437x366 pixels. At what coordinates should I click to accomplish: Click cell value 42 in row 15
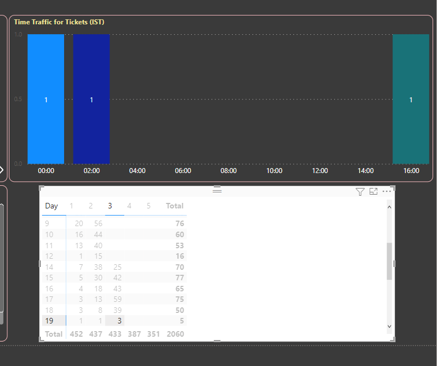click(117, 278)
